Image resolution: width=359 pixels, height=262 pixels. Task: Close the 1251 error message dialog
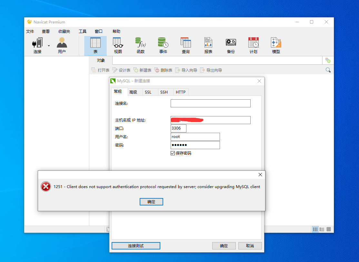point(260,175)
